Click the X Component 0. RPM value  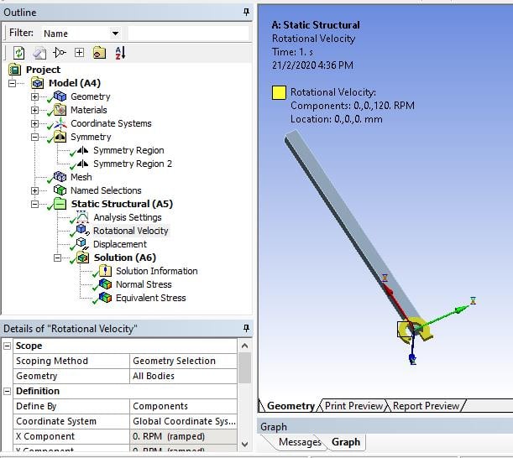pyautogui.click(x=183, y=436)
